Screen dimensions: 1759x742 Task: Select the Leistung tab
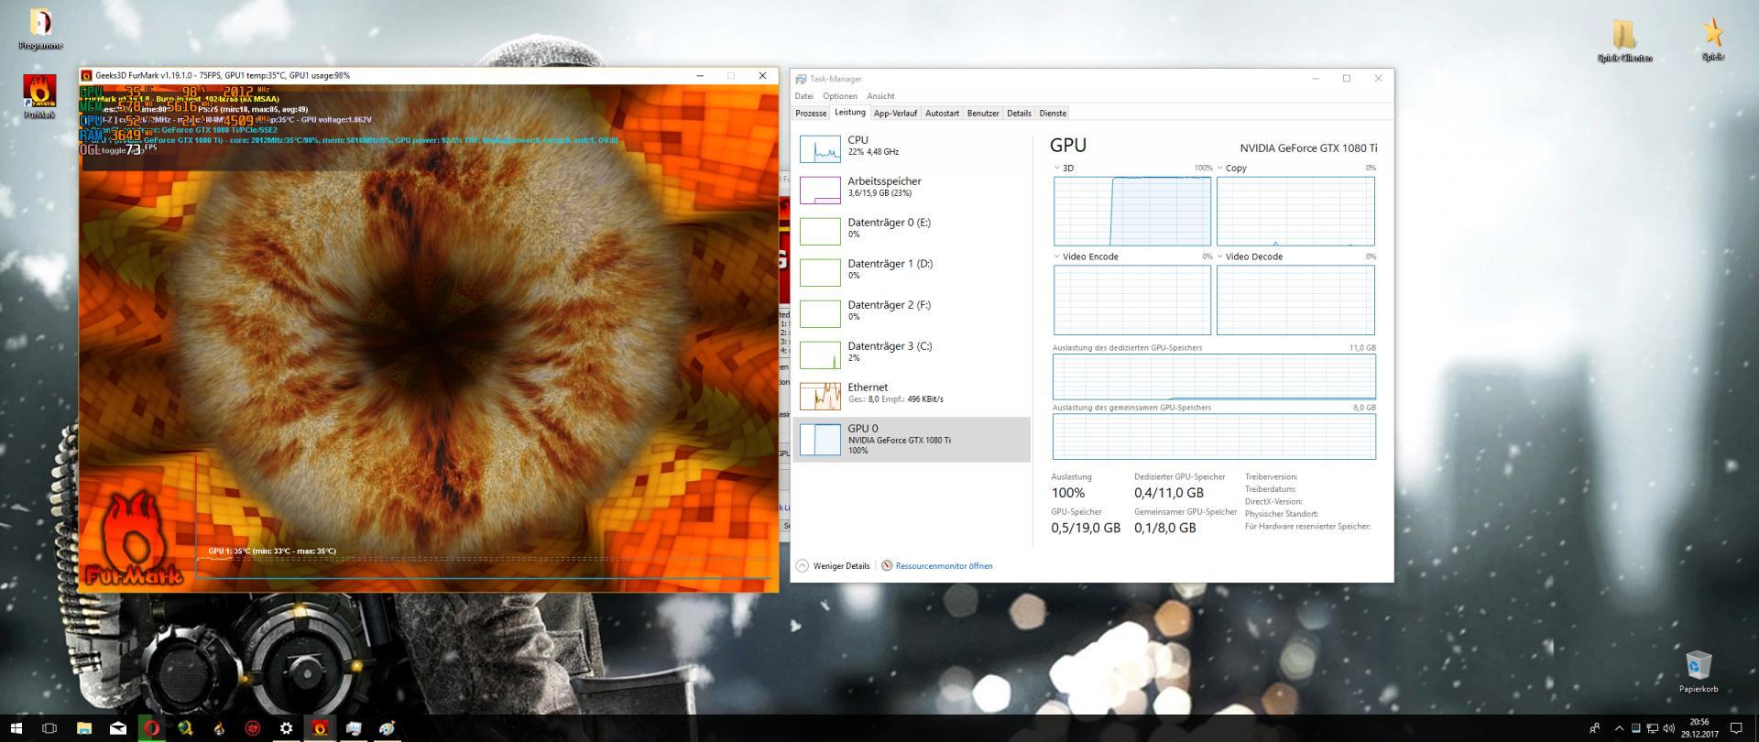849,113
